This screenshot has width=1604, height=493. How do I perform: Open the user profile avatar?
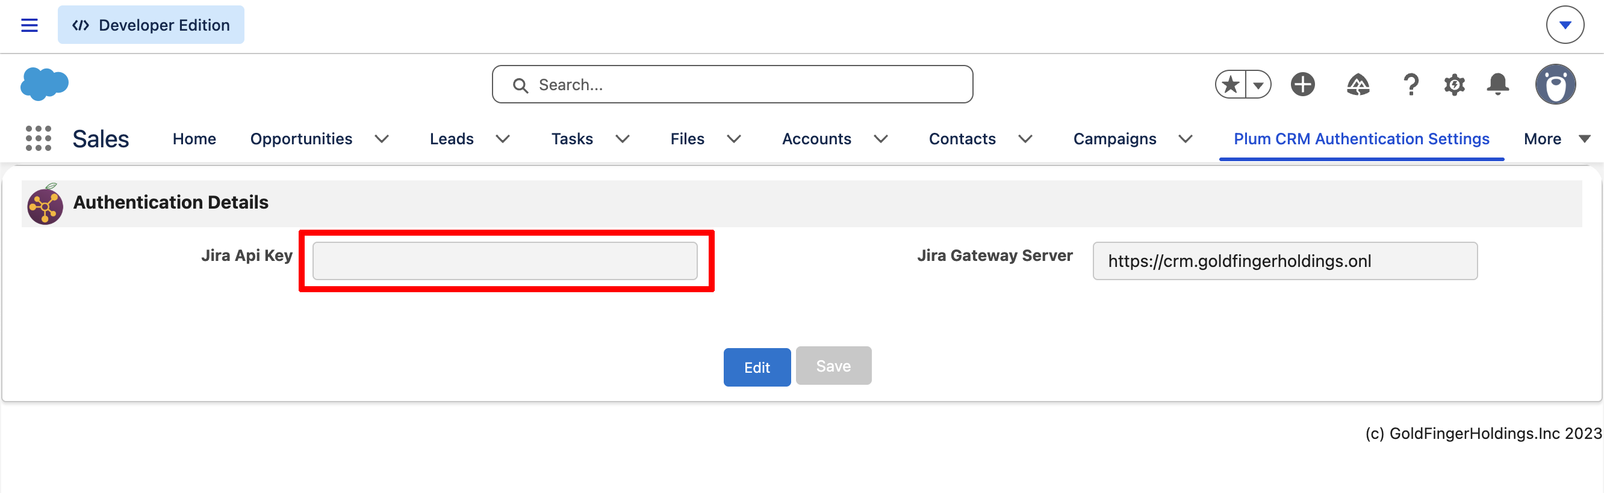coord(1555,84)
